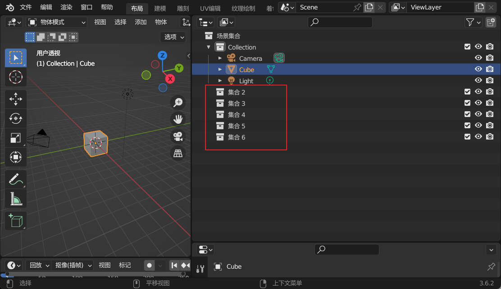Toggle camera view in viewport
This screenshot has width=501, height=289.
[x=178, y=136]
